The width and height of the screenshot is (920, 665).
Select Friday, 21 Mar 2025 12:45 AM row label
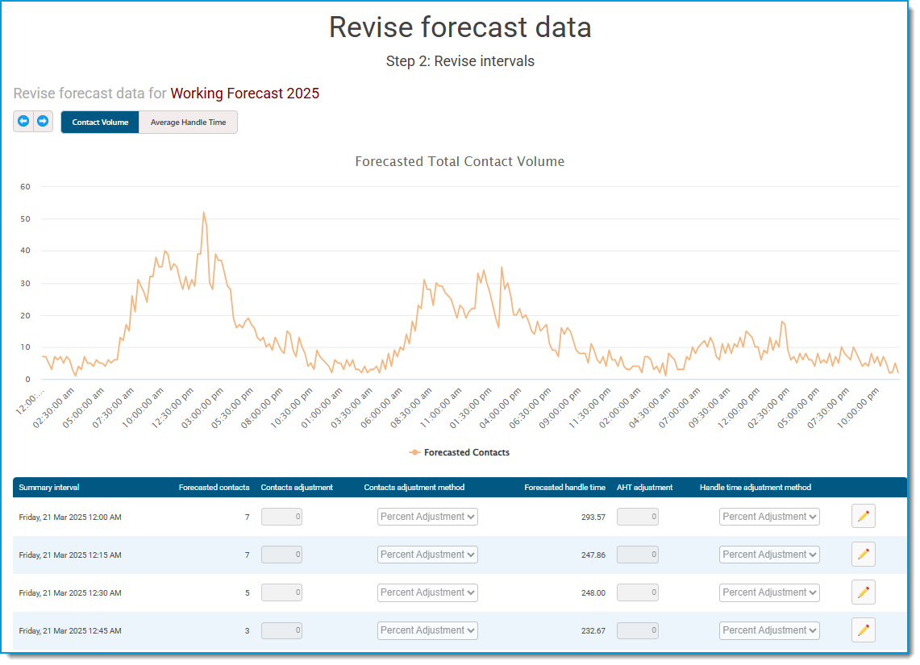pyautogui.click(x=70, y=631)
